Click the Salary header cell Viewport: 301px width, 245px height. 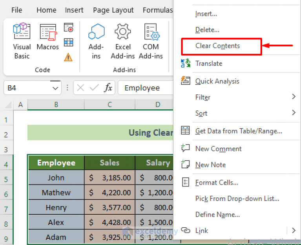(x=154, y=163)
